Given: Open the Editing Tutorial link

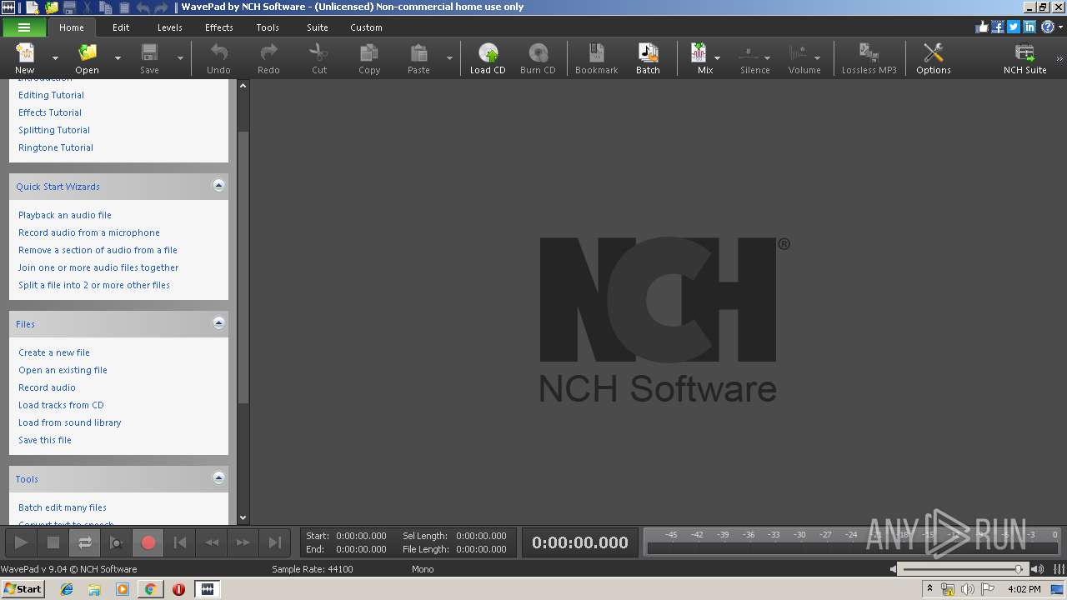Looking at the screenshot, I should tap(51, 95).
